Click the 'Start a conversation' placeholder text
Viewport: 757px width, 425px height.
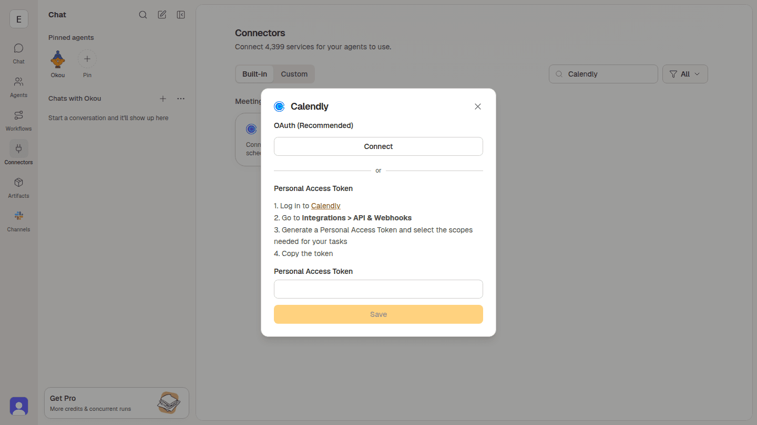[108, 118]
